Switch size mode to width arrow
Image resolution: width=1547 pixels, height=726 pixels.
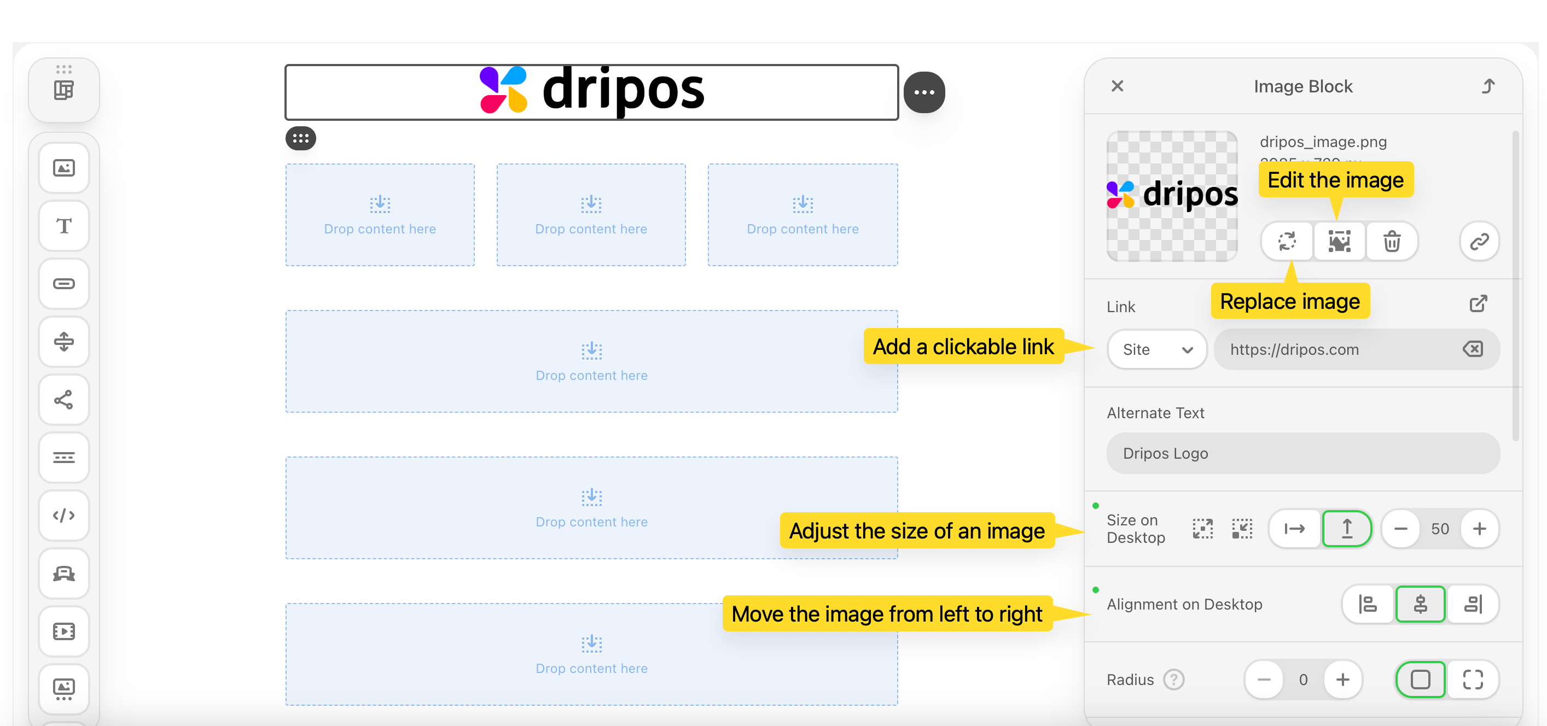1294,529
